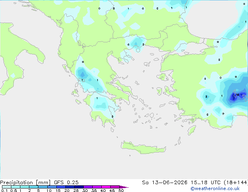
Task: Click the '0.1' legend scale label
Action: 4,190
